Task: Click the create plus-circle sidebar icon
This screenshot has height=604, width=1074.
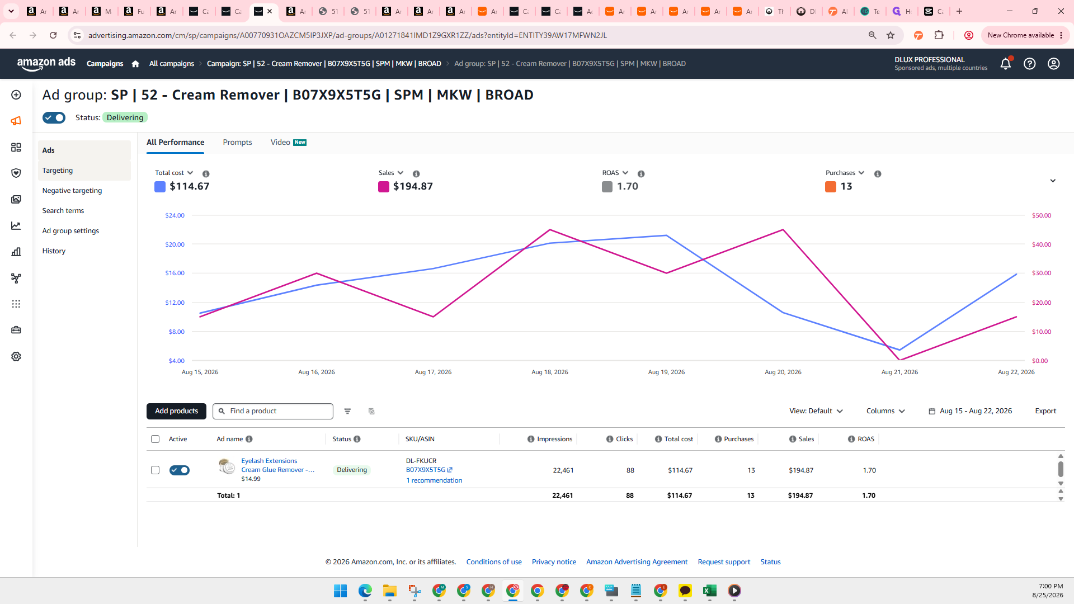Action: (16, 95)
